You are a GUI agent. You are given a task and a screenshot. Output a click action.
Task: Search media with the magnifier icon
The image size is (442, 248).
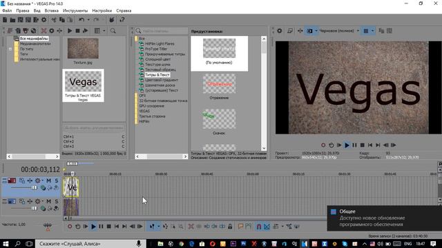pos(113,30)
